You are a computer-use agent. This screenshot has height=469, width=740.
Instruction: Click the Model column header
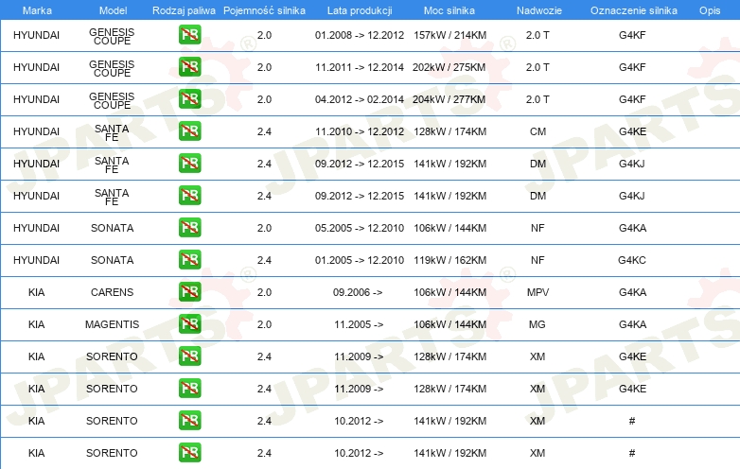click(112, 9)
